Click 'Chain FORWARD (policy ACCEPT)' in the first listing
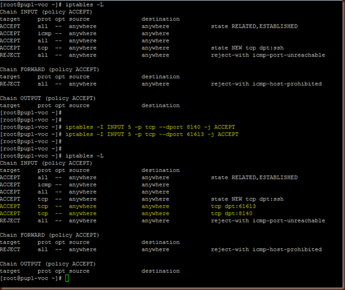Image resolution: width=345 pixels, height=290 pixels. [50, 69]
